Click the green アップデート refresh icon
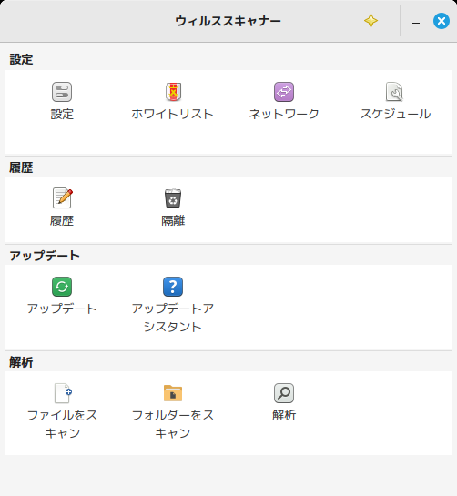Image resolution: width=457 pixels, height=496 pixels. (x=62, y=287)
